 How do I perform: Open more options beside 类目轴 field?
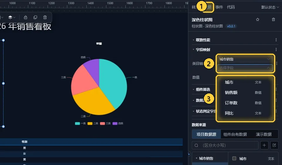[277, 63]
